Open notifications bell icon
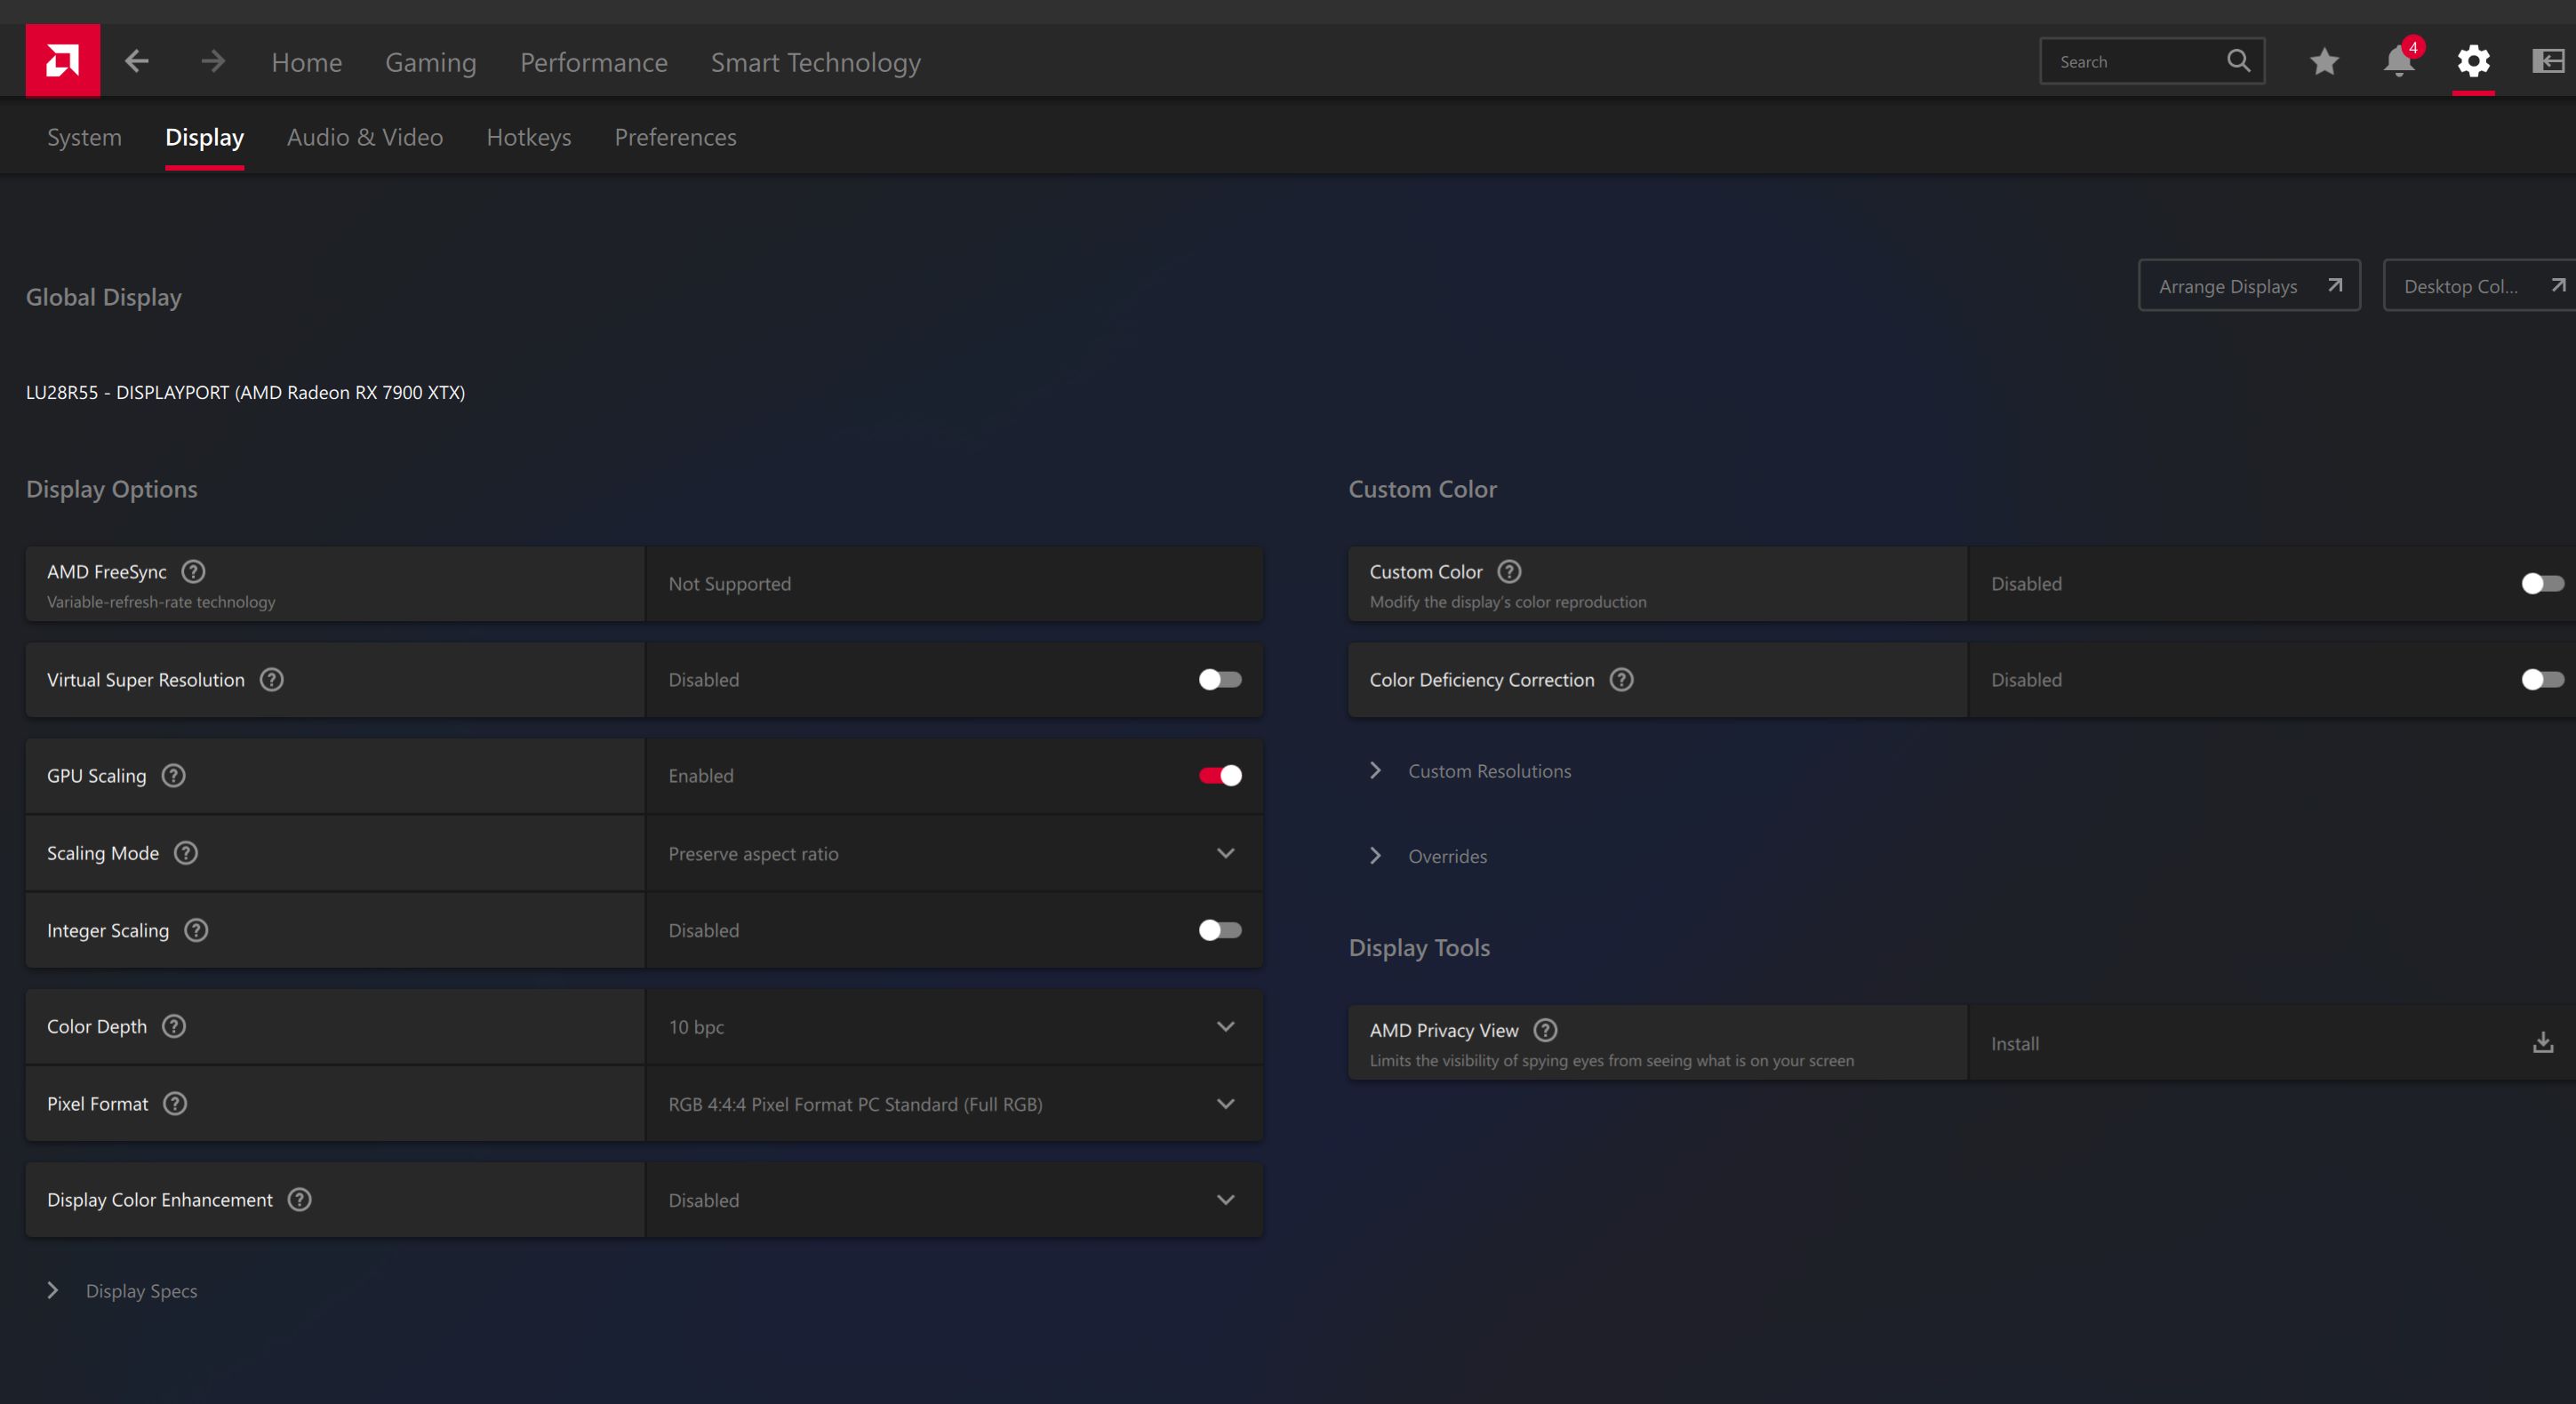The image size is (2576, 1404). click(x=2399, y=61)
